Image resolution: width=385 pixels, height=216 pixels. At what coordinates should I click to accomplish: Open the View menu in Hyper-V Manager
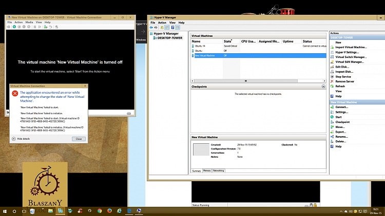172,23
